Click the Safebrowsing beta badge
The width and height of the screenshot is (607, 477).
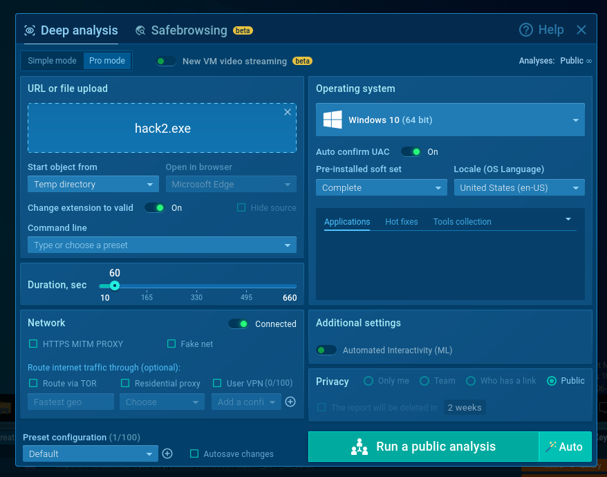[243, 30]
